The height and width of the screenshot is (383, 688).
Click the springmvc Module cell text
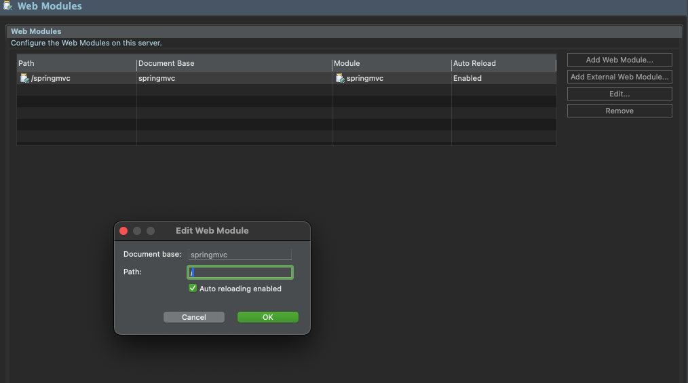click(365, 78)
